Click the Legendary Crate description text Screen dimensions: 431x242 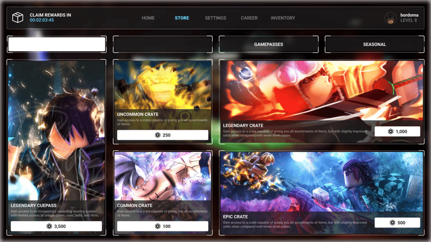click(x=295, y=133)
